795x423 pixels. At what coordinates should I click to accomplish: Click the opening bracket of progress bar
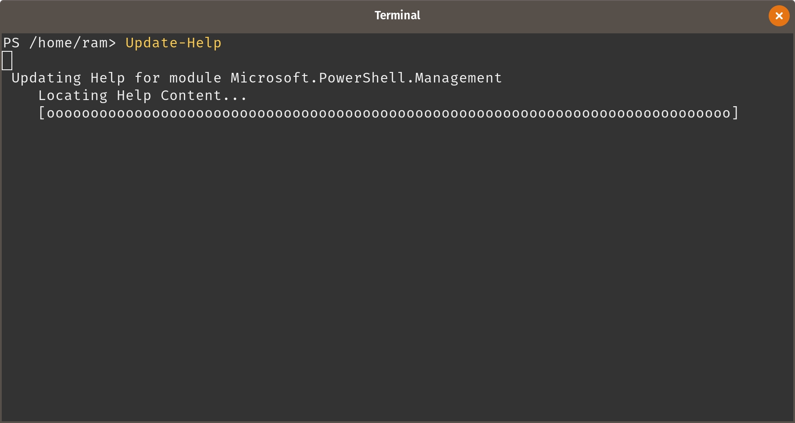click(x=42, y=113)
